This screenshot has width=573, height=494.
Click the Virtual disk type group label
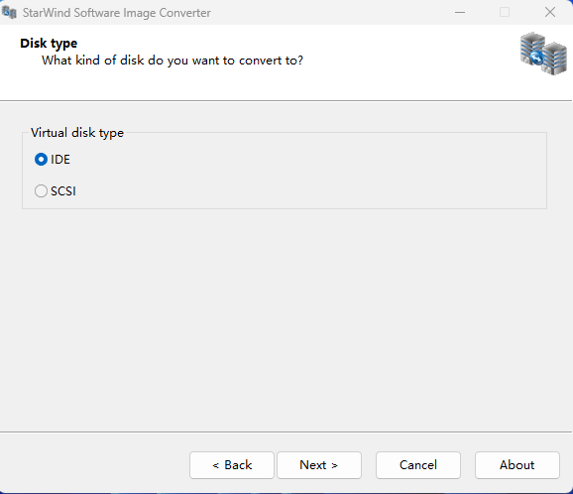77,133
